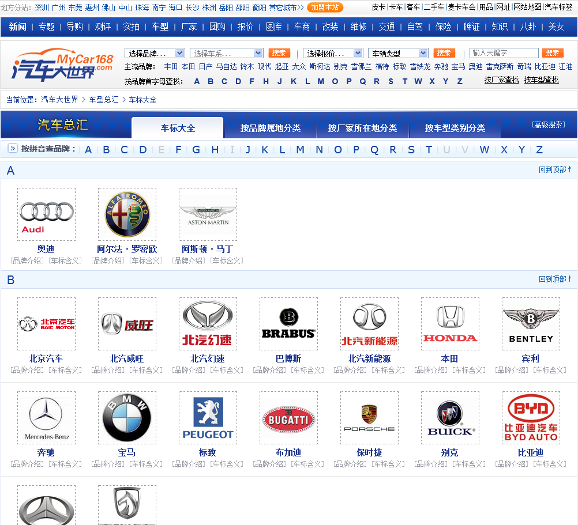Click 搜索 button next to 选择车系

(279, 53)
